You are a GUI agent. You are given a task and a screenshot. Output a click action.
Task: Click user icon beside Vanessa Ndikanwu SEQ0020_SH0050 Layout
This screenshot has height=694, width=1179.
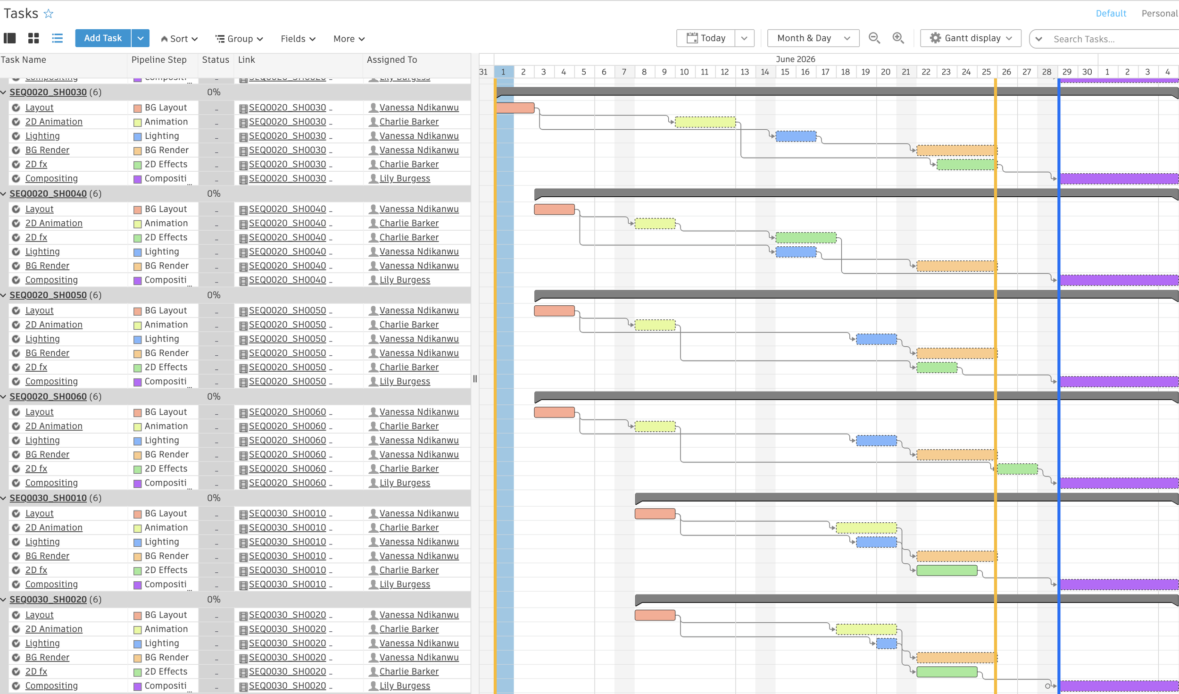coord(373,310)
